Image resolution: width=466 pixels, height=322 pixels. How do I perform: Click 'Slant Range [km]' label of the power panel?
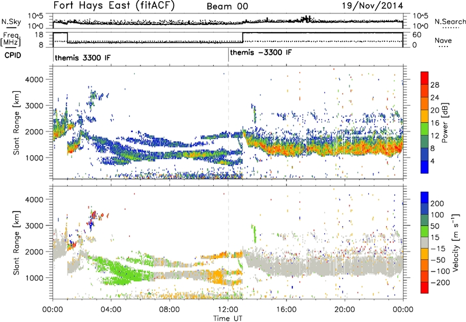tap(16, 123)
